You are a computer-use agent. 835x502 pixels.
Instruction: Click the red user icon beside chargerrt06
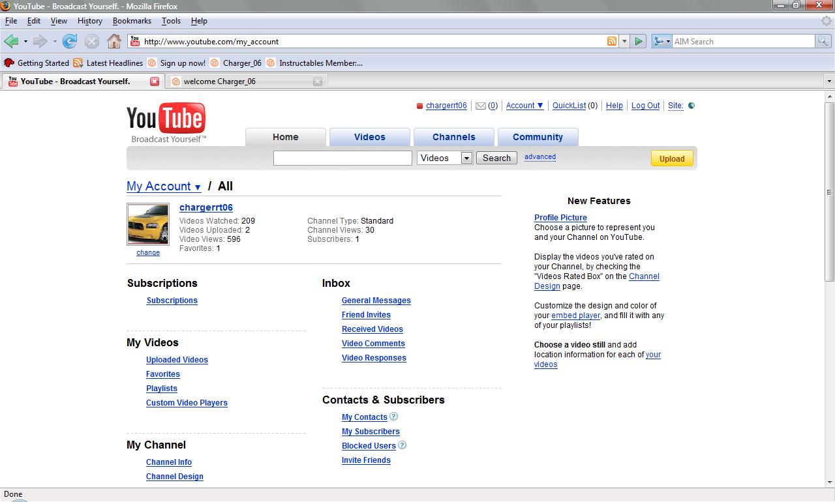pyautogui.click(x=420, y=106)
